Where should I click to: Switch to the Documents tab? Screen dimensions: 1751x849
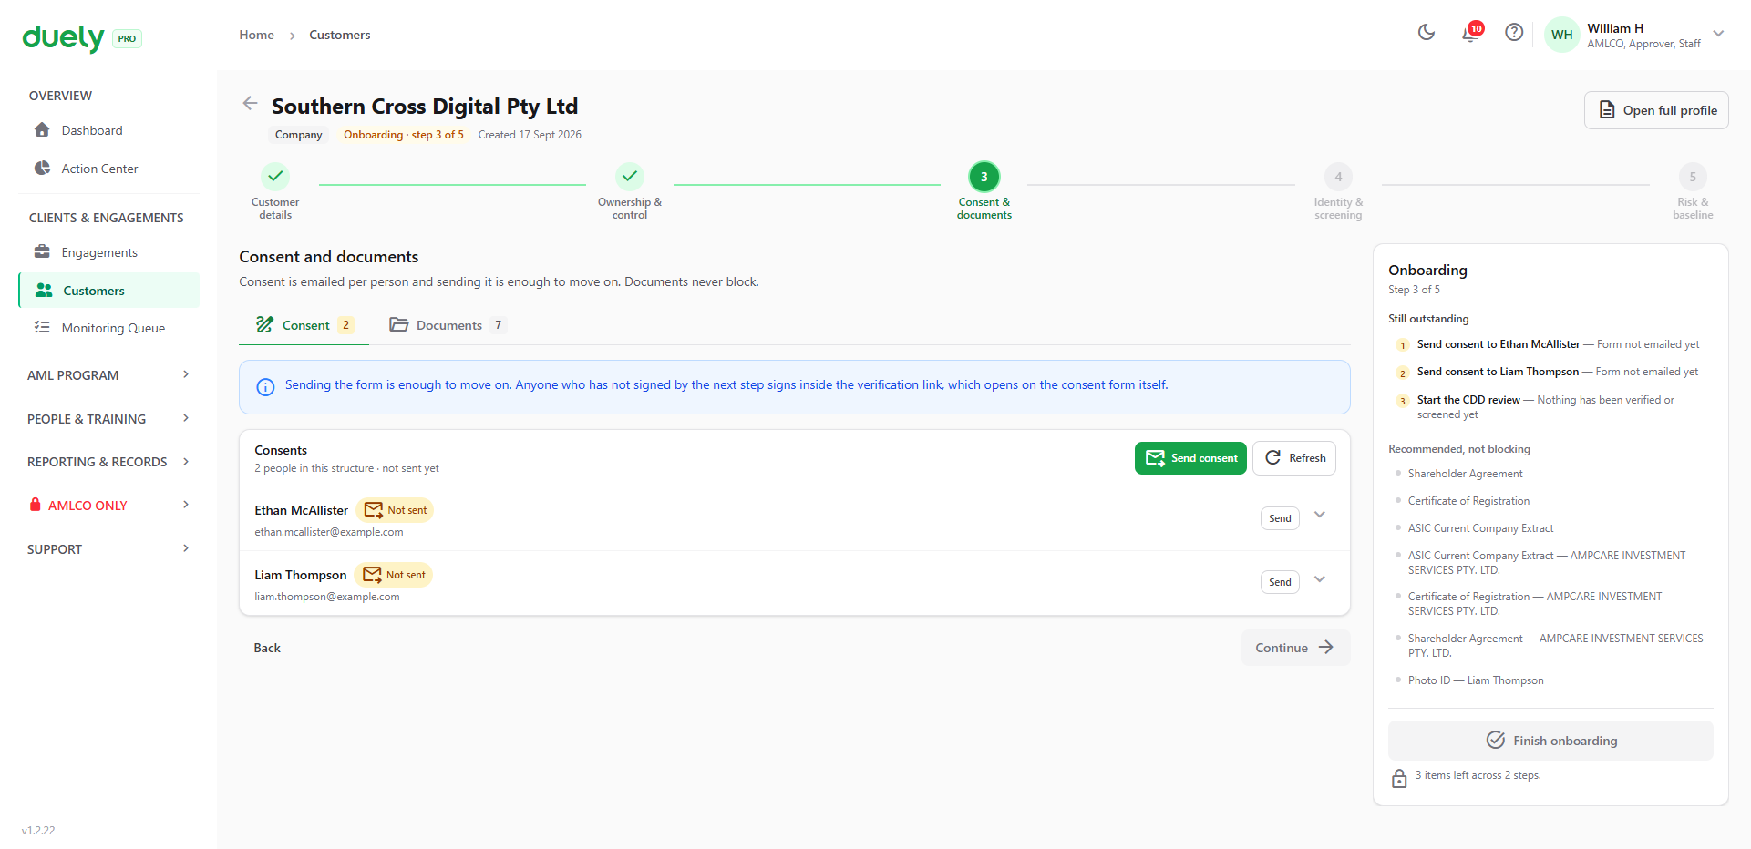click(x=448, y=325)
